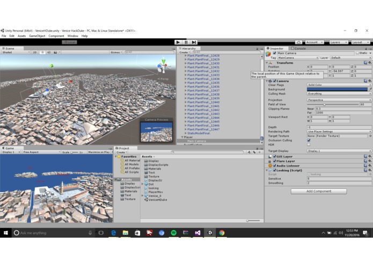
Task: Select the Inspector tab
Action: (x=275, y=48)
